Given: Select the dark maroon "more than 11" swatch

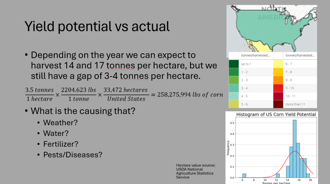Looking at the screenshot, I should (278, 104).
